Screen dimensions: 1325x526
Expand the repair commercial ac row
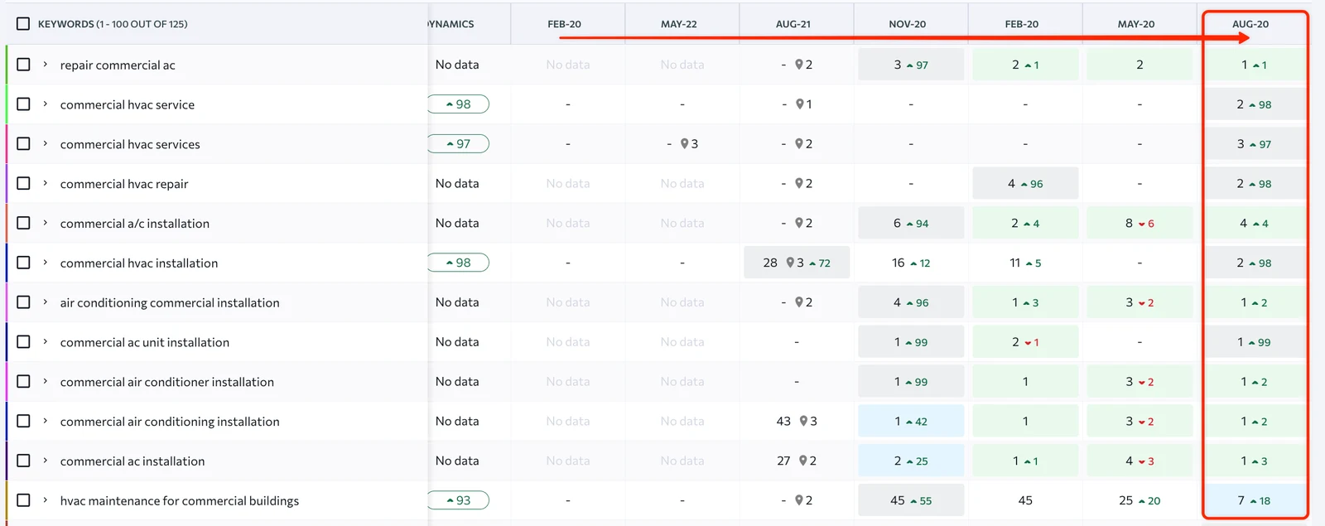pyautogui.click(x=46, y=65)
